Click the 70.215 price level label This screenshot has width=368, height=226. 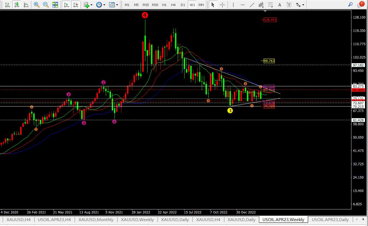358,107
